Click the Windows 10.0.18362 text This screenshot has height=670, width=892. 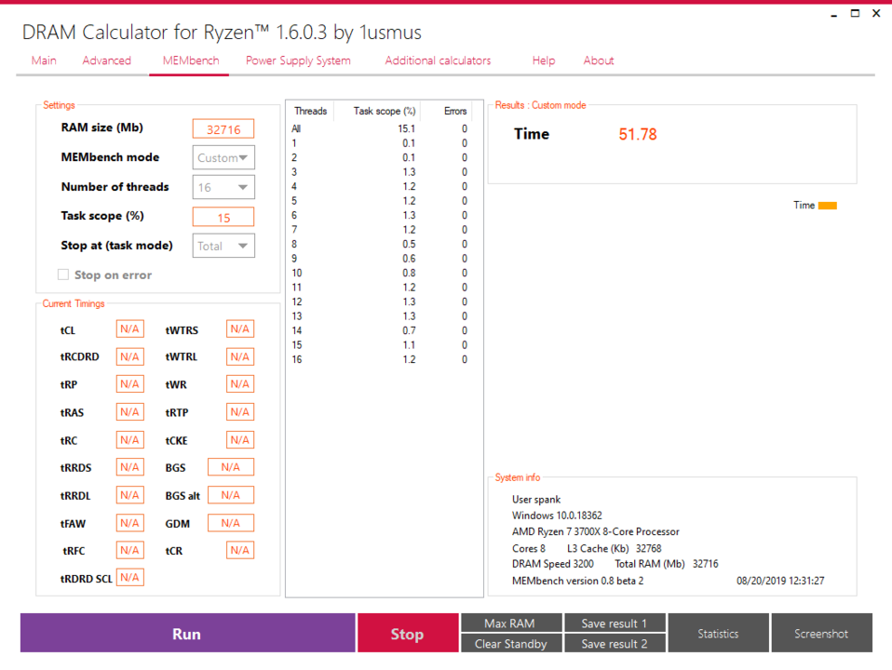click(x=557, y=516)
